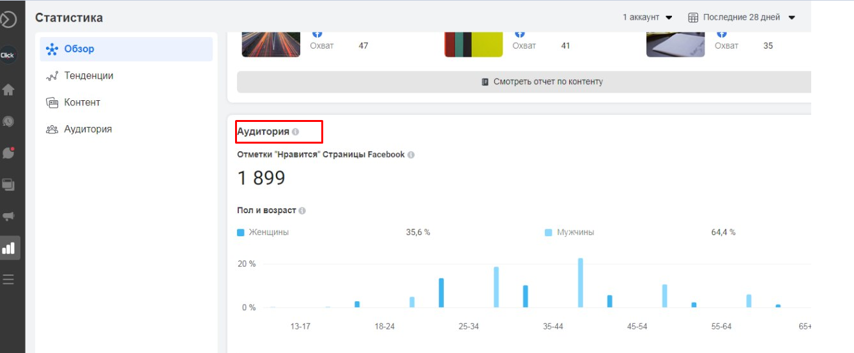The height and width of the screenshot is (353, 854).
Task: Click the 25-34 age axis label
Action: 469,326
